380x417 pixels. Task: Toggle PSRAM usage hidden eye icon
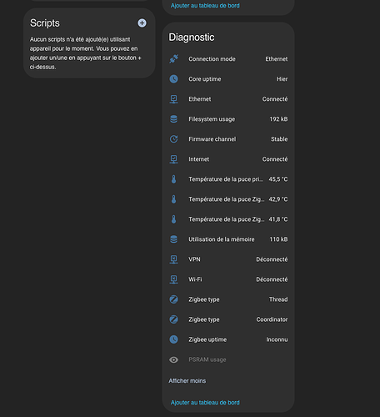pyautogui.click(x=173, y=359)
